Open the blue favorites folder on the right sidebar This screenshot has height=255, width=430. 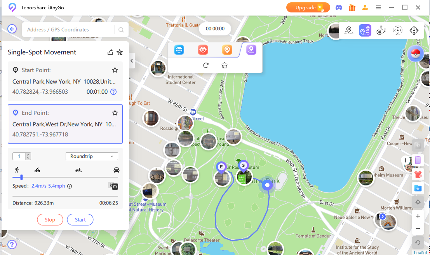click(x=418, y=188)
